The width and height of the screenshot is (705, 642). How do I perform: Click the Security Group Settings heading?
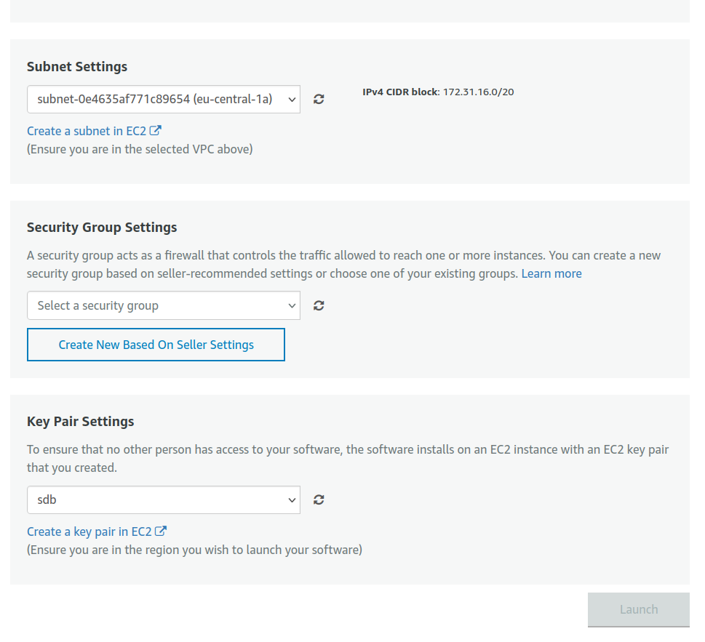(102, 228)
